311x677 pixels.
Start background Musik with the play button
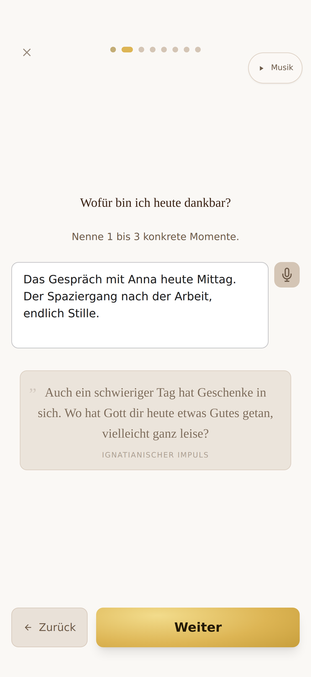pos(275,68)
